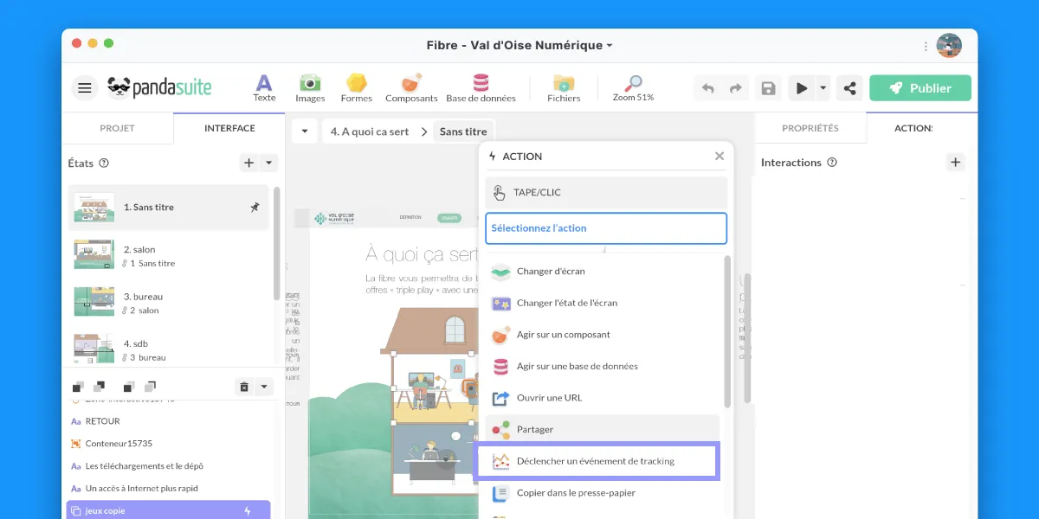Open Base de données tool
1039x519 pixels.
(x=481, y=87)
